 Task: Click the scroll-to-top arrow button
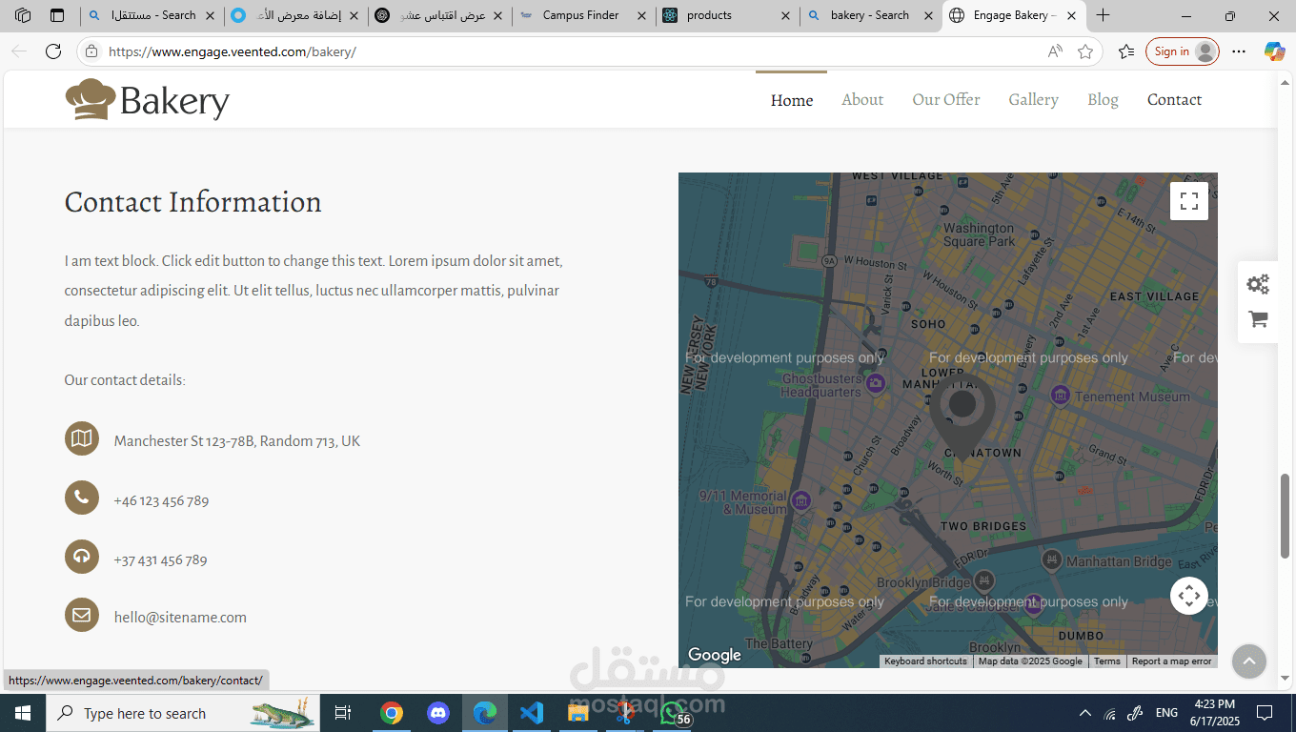pyautogui.click(x=1248, y=661)
